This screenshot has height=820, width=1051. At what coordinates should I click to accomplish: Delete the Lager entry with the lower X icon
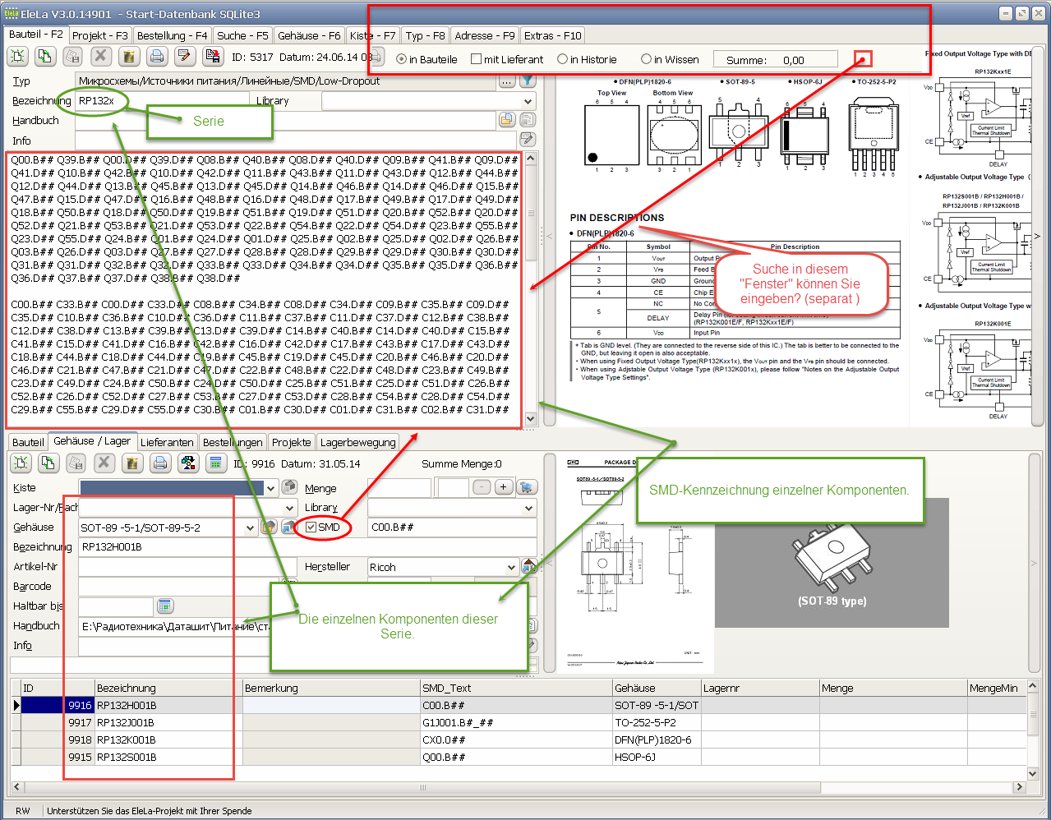(x=104, y=463)
